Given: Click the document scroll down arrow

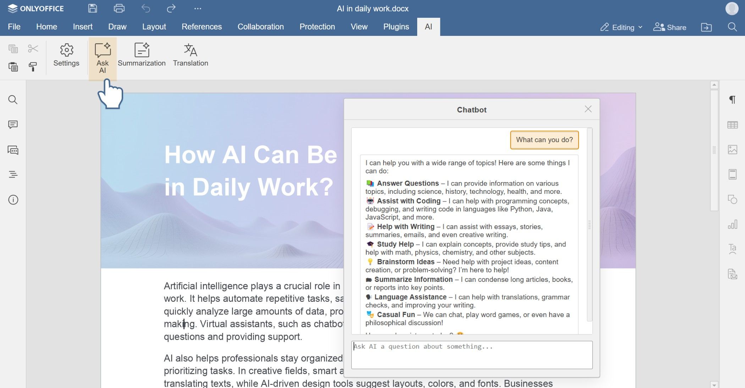Looking at the screenshot, I should coord(714,384).
